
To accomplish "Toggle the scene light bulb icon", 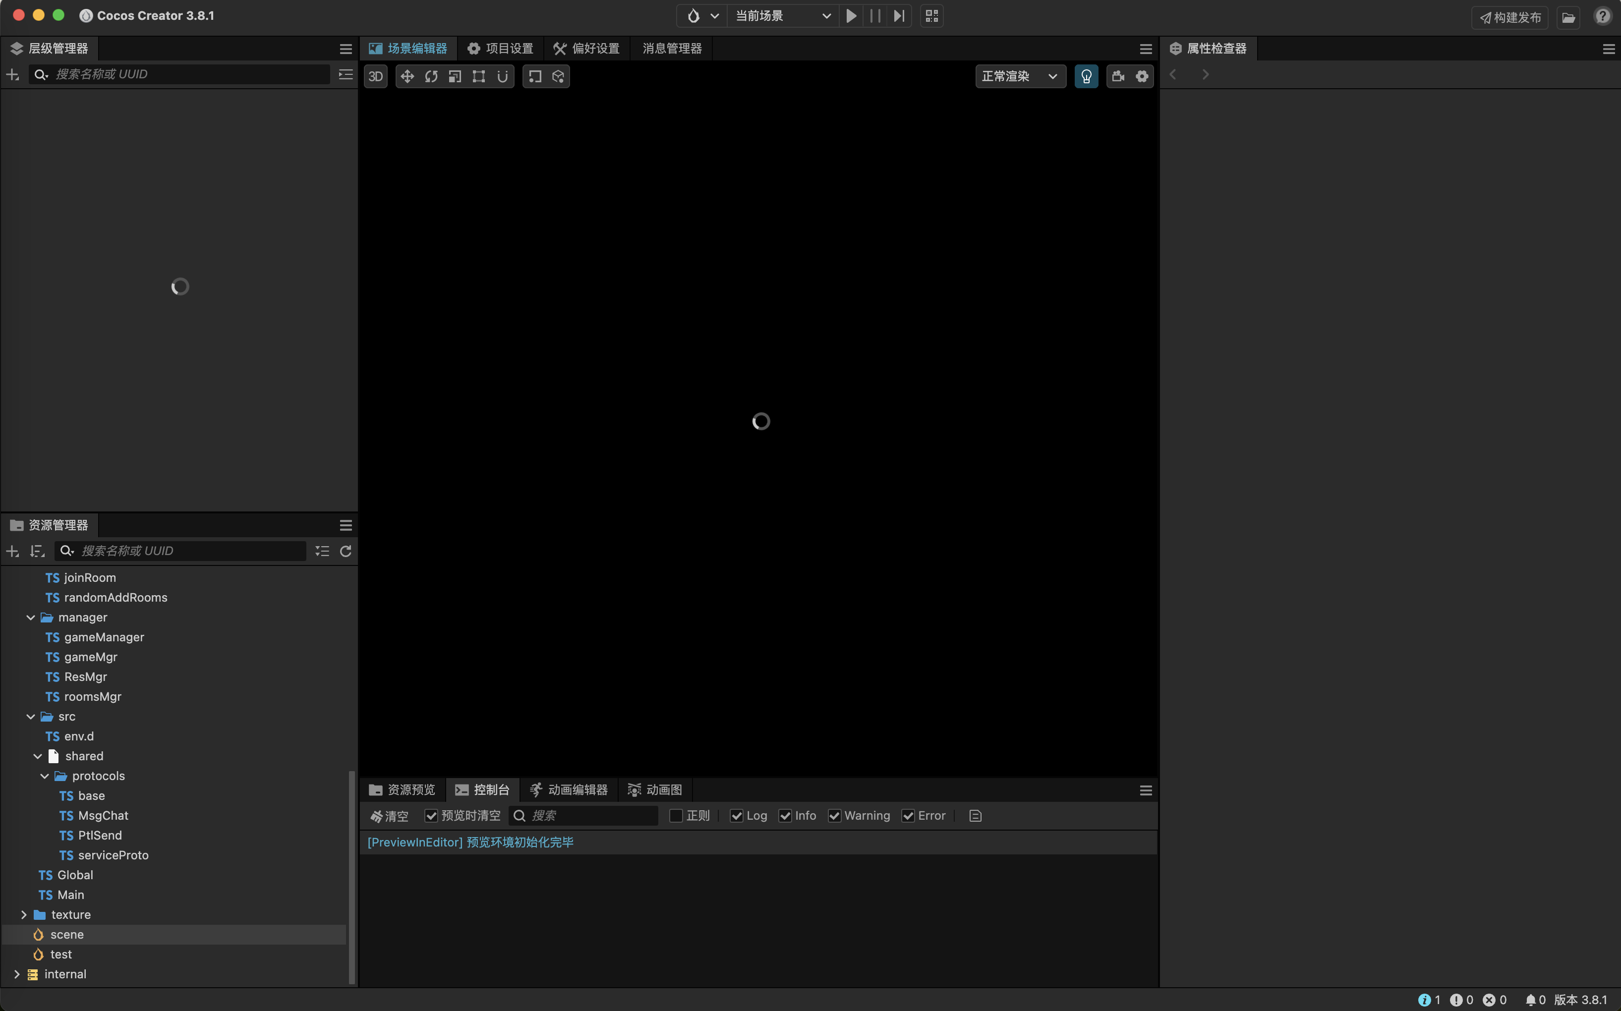I will click(1086, 76).
